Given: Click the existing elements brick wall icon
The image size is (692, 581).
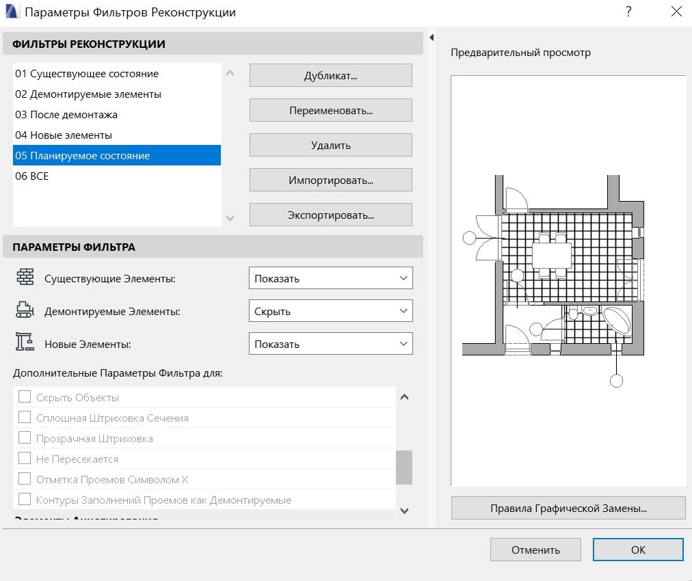Looking at the screenshot, I should point(25,278).
